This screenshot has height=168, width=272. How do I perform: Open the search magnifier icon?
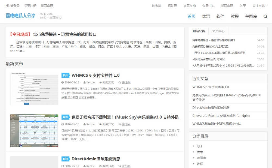265,16
